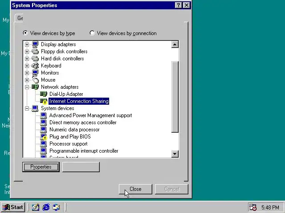
Task: Select the Mouse label
Action: pyautogui.click(x=48, y=80)
